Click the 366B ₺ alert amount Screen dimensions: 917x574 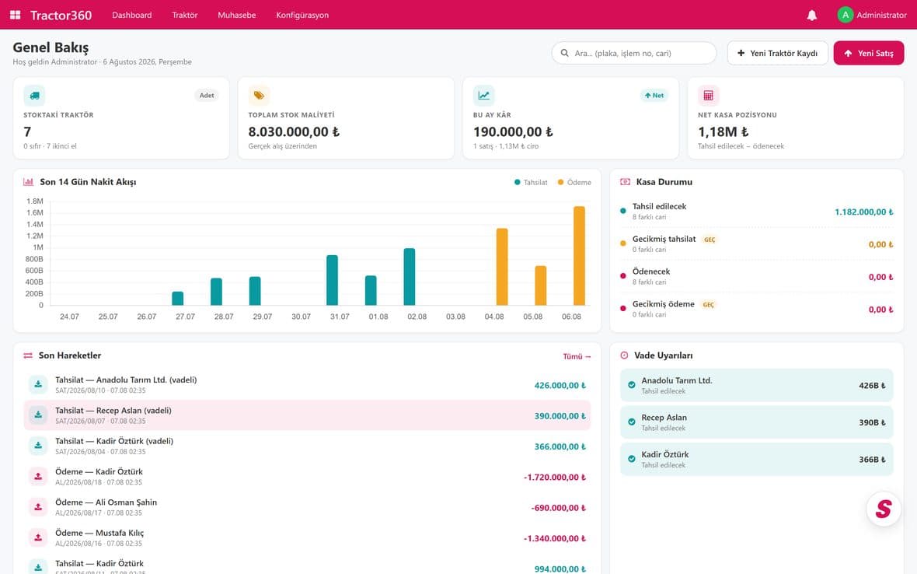[872, 460]
